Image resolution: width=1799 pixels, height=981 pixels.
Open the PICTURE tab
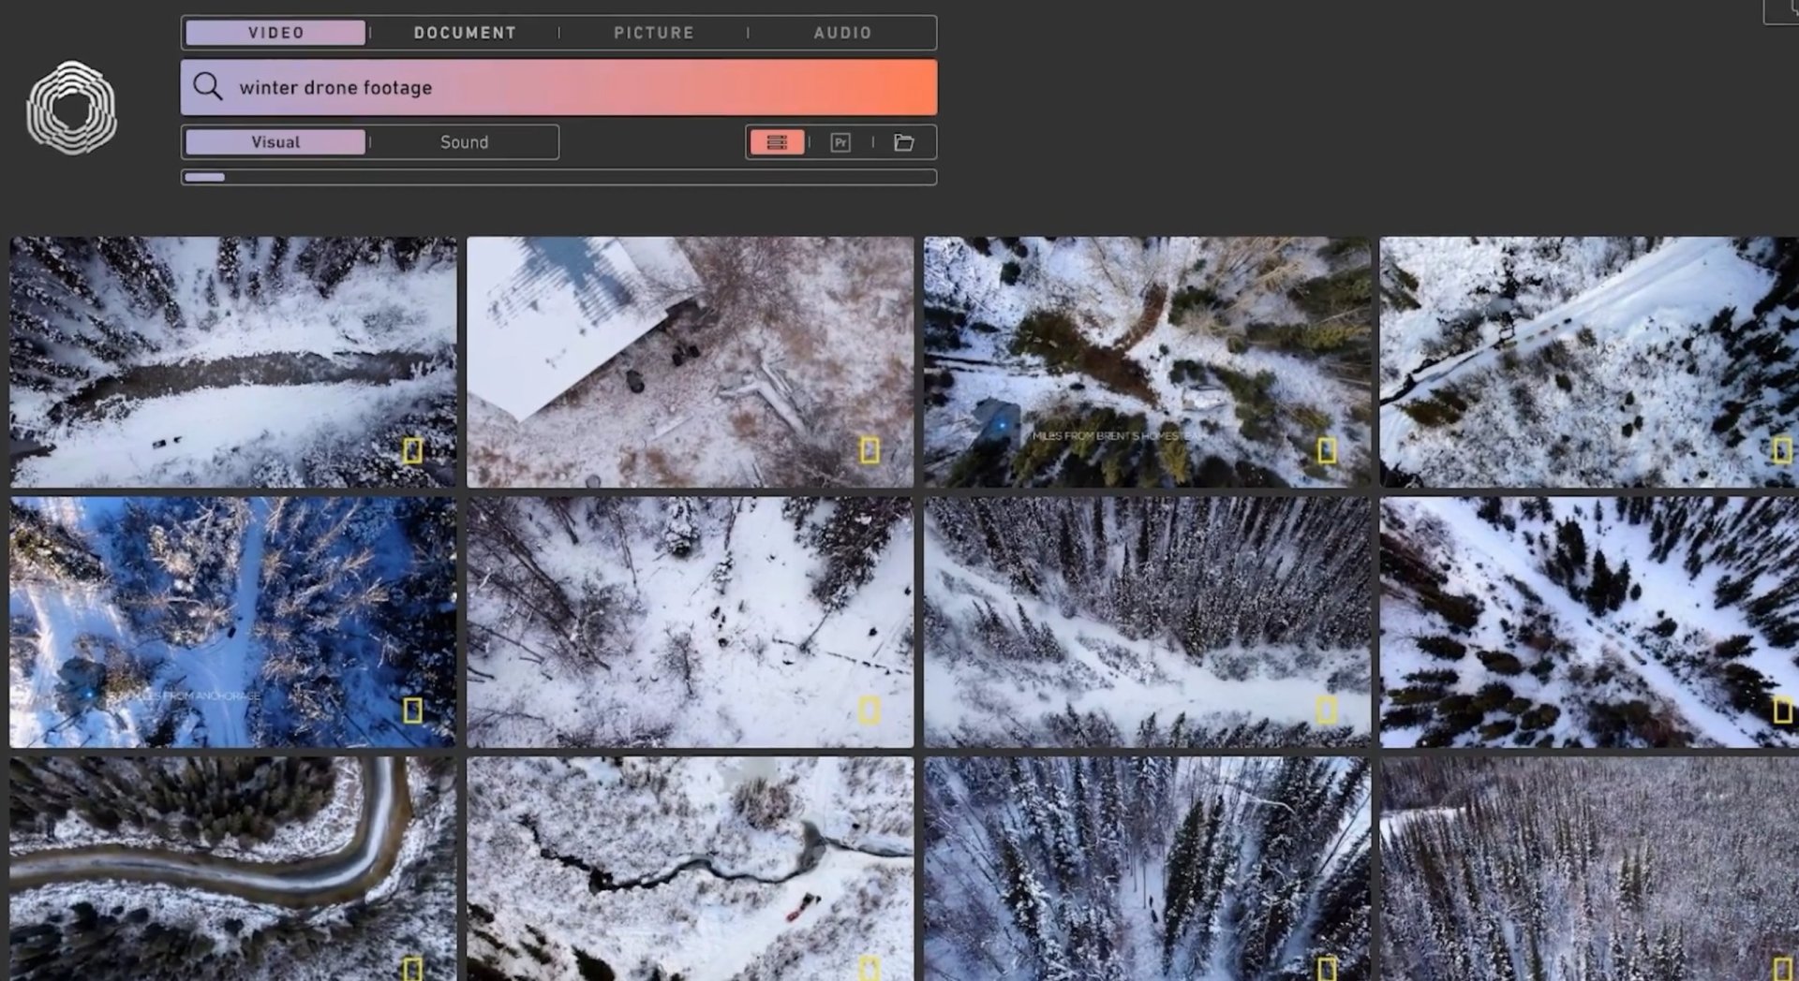654,33
